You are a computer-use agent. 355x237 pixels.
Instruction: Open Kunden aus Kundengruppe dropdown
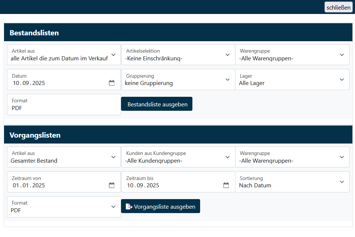click(178, 157)
